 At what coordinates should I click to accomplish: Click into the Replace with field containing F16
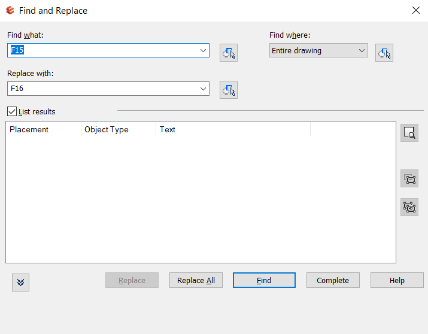[x=102, y=89]
